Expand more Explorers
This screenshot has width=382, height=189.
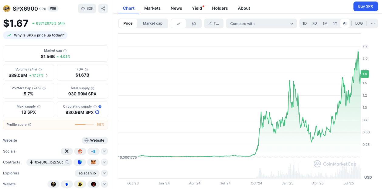[x=104, y=173]
